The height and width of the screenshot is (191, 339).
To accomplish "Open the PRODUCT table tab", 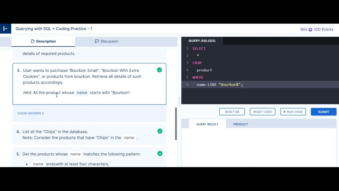I will pos(240,124).
